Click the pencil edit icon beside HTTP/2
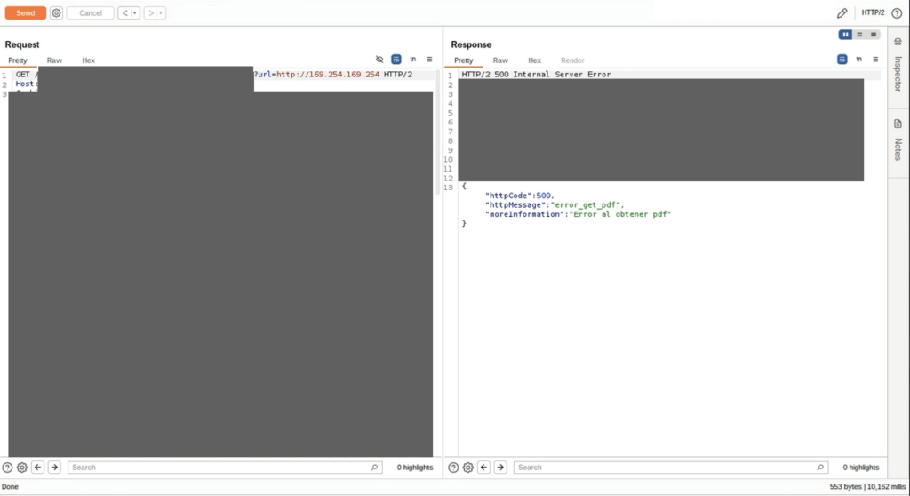910x496 pixels. (842, 13)
